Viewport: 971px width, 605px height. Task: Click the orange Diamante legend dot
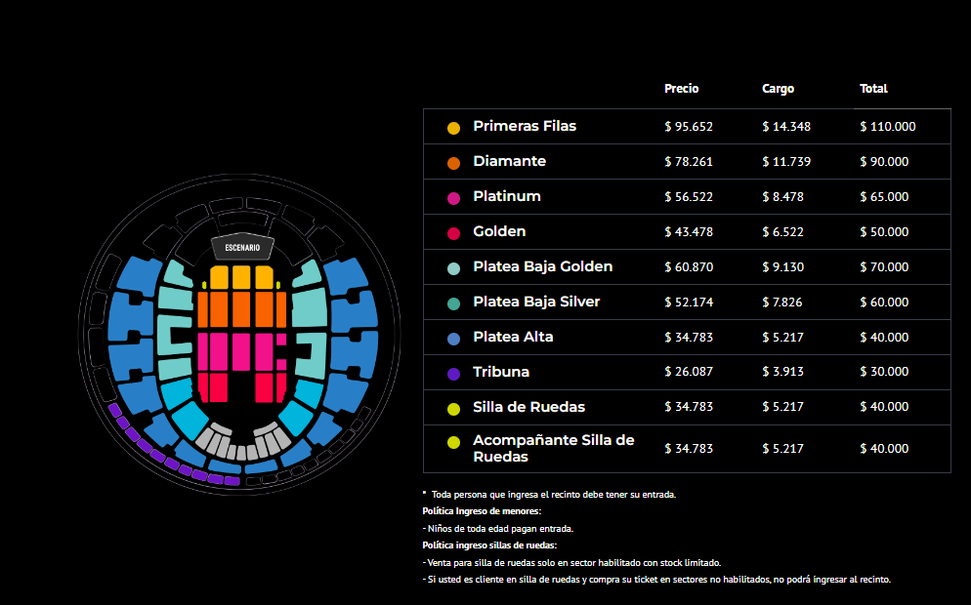[453, 163]
